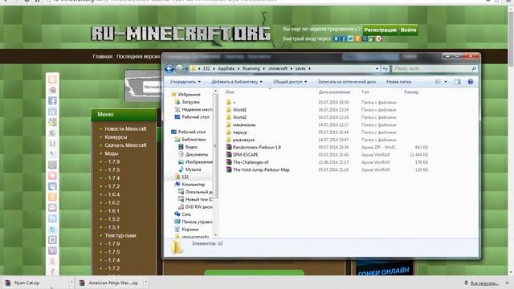Open the Explorer help question mark icon

click(471, 82)
